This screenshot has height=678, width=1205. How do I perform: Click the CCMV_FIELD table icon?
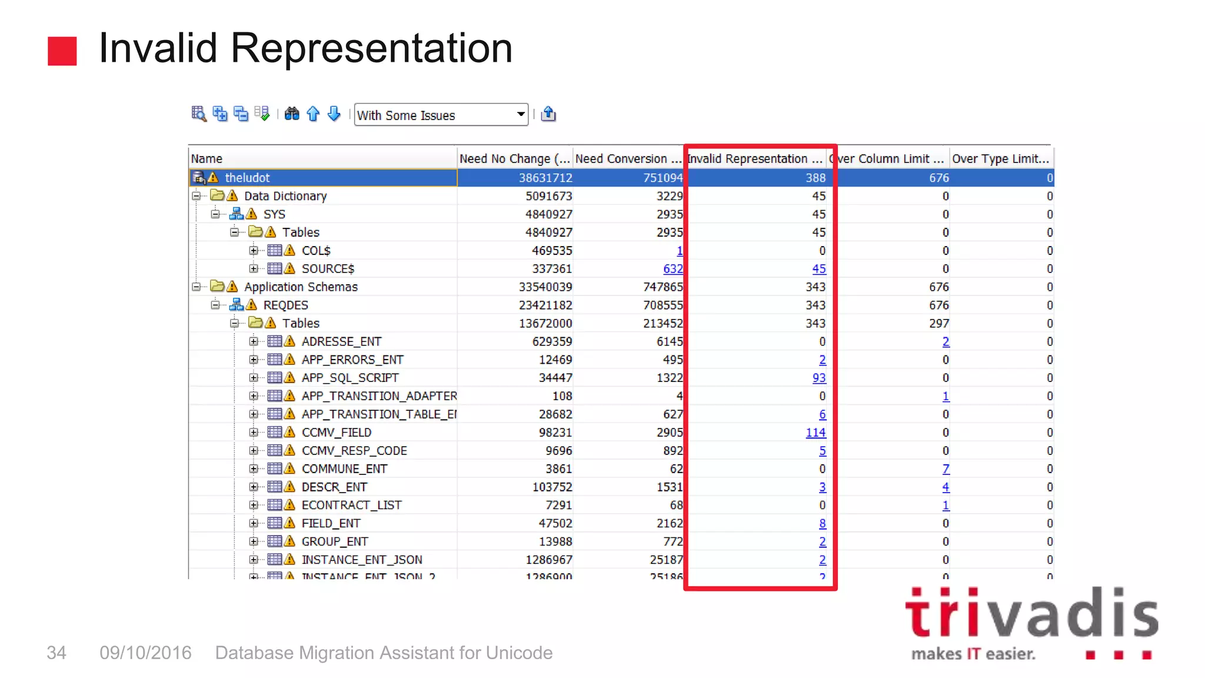tap(275, 432)
